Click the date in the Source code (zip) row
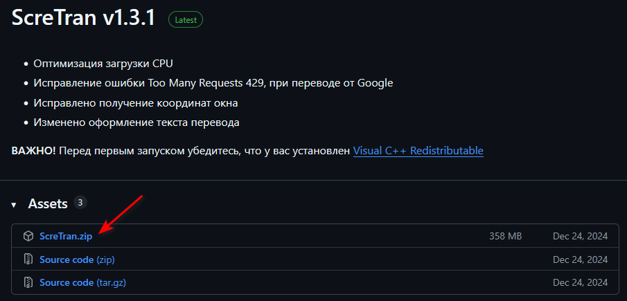 click(580, 259)
